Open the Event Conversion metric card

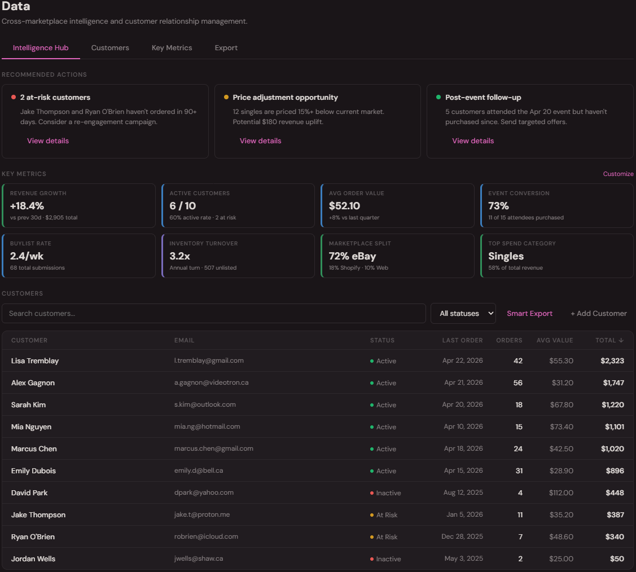[x=557, y=205]
